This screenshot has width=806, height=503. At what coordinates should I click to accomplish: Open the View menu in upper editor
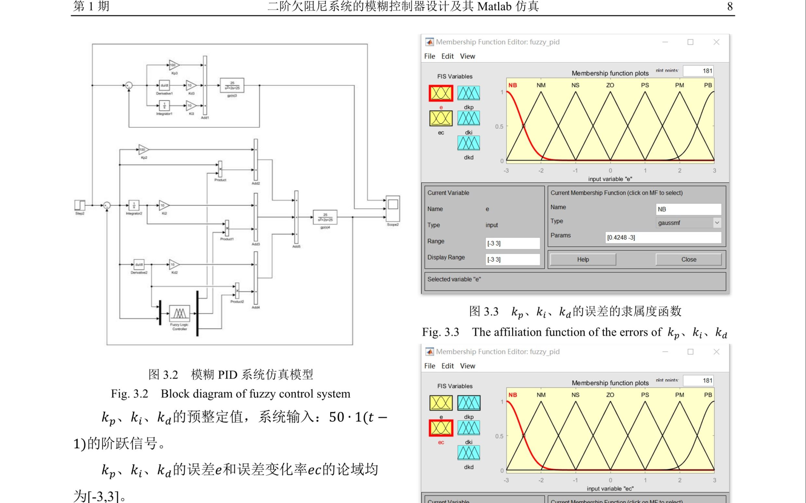pos(467,56)
